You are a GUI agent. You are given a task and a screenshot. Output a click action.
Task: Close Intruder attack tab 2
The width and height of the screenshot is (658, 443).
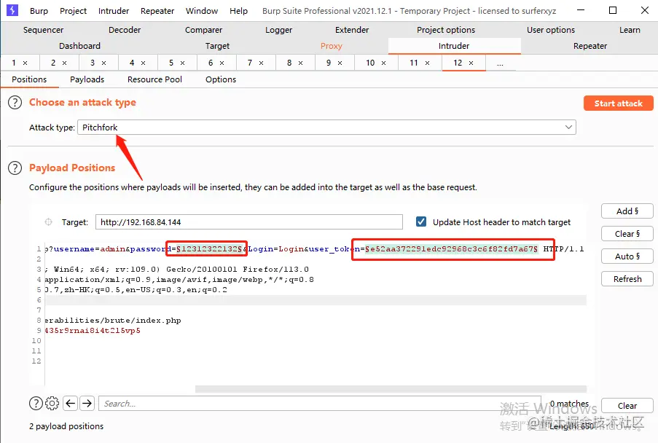[x=65, y=63]
